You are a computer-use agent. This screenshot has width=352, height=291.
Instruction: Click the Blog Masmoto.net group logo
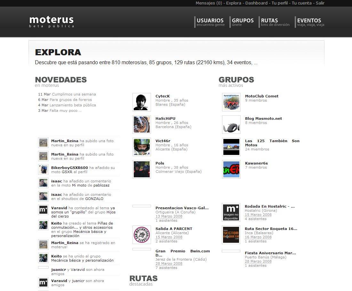(231, 125)
